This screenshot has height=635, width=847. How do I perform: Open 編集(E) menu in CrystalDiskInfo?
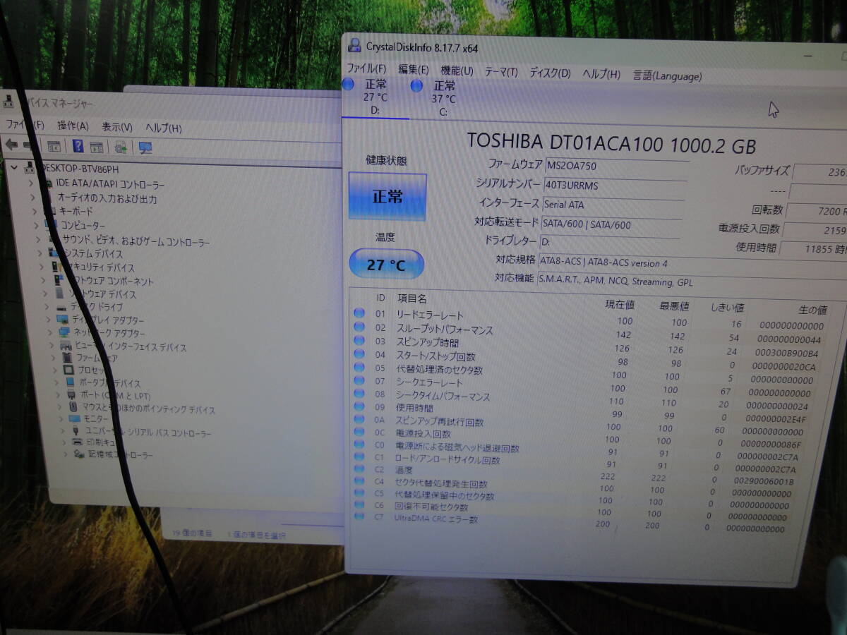[x=414, y=69]
